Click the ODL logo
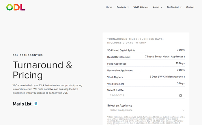The width and height of the screenshot is (202, 125). pyautogui.click(x=16, y=7)
